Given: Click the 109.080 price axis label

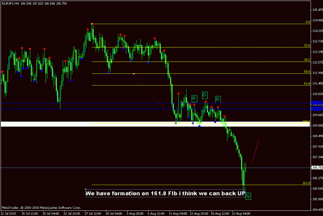Looking at the screenshot, I should (318, 125).
